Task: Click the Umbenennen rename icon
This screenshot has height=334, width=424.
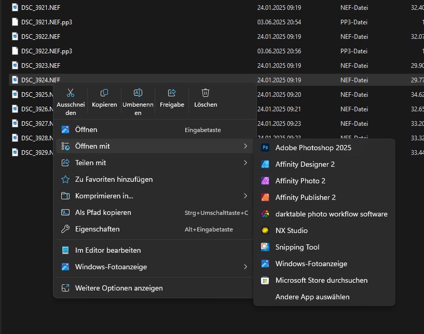Action: coord(138,93)
